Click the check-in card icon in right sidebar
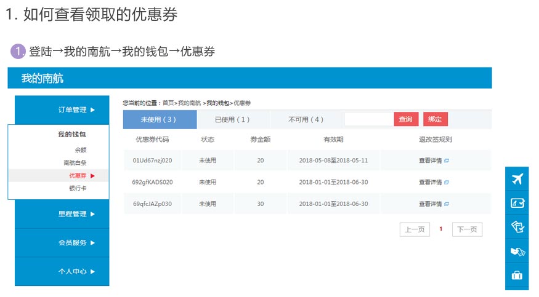This screenshot has height=297, width=539. tap(517, 203)
